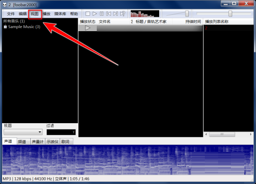Adjust the volume slider handle
The width and height of the screenshot is (256, 184).
[x=187, y=14]
